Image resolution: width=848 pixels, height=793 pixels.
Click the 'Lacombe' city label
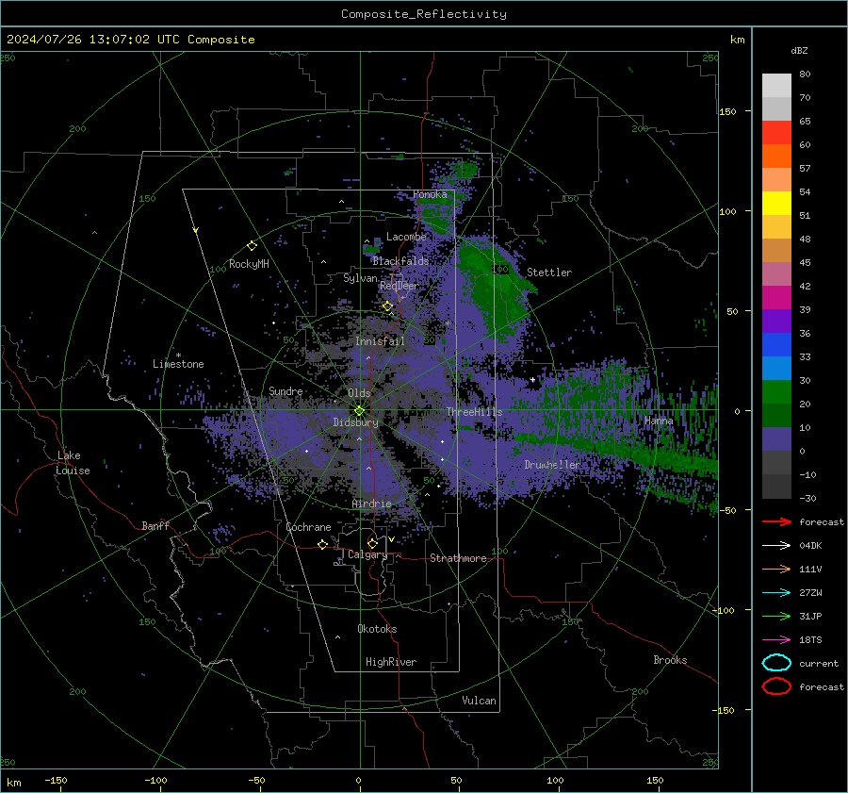(x=406, y=237)
